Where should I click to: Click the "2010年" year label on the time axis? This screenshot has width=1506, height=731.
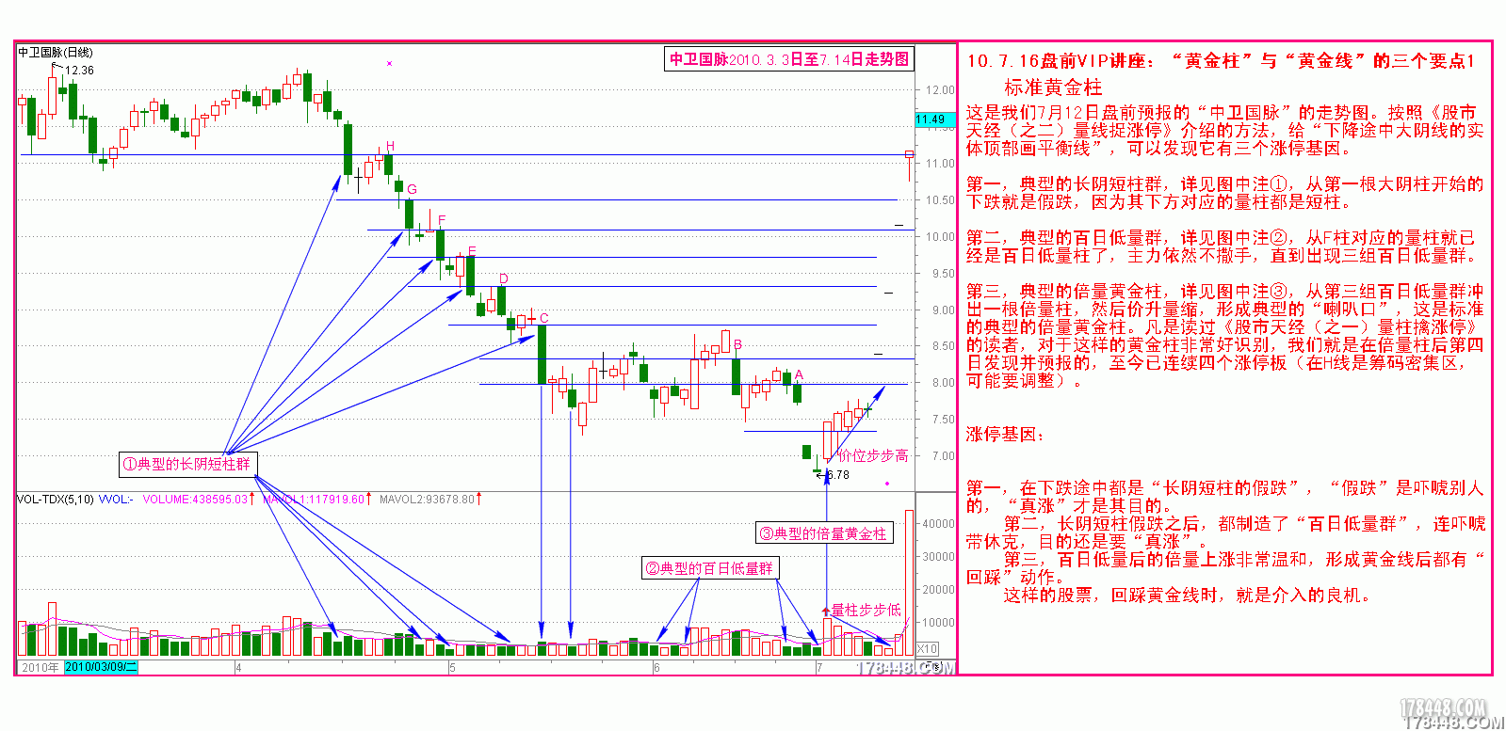(x=40, y=667)
